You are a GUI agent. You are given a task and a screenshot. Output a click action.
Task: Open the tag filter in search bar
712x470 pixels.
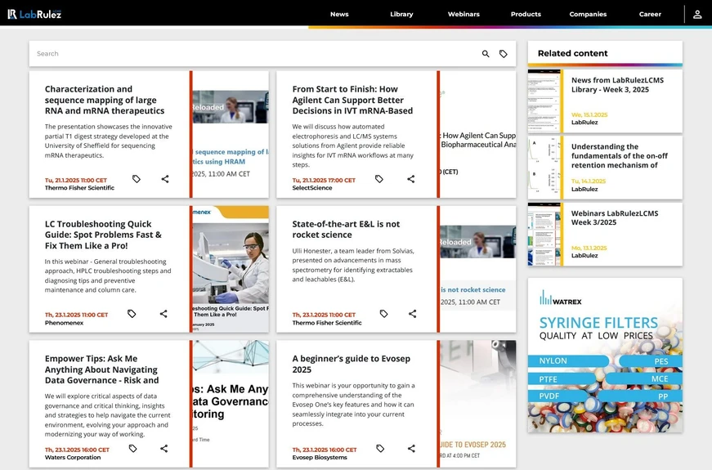pos(504,54)
